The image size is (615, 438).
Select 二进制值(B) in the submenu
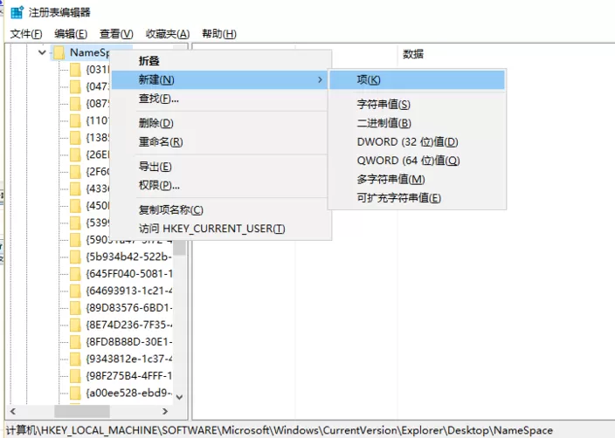point(417,123)
